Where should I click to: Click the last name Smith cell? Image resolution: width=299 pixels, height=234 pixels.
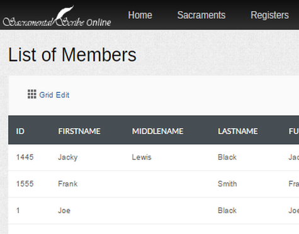click(227, 184)
